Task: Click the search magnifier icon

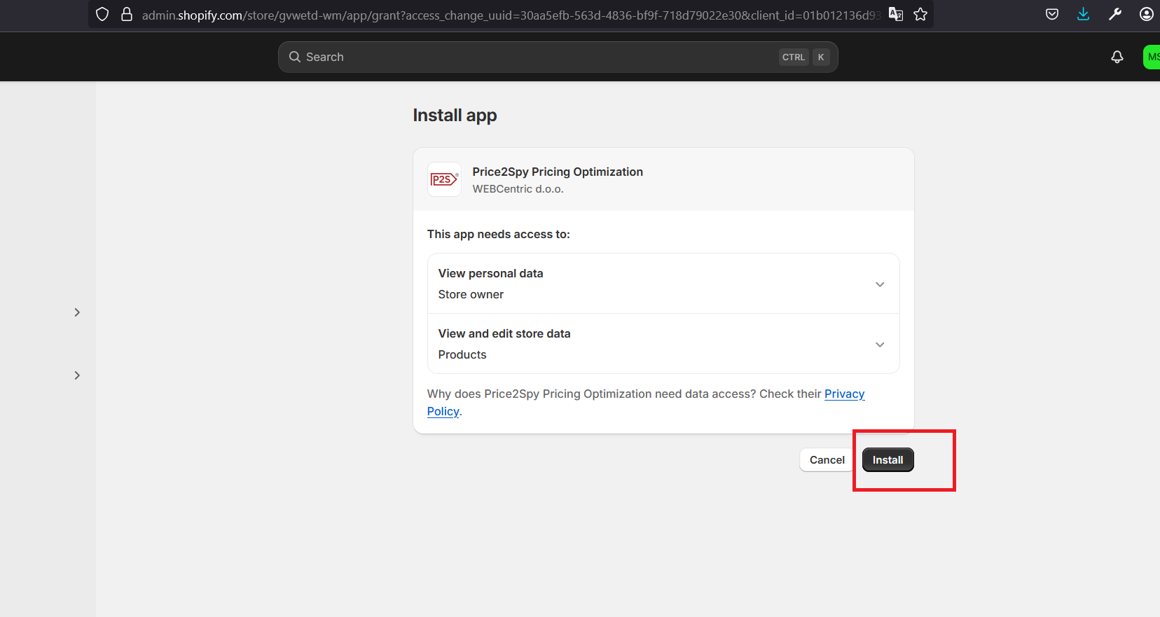Action: pos(295,57)
